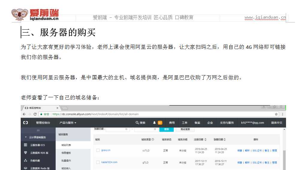The height and width of the screenshot is (170, 307).
Task: Reload the Aliyun console page
Action: click(35, 114)
